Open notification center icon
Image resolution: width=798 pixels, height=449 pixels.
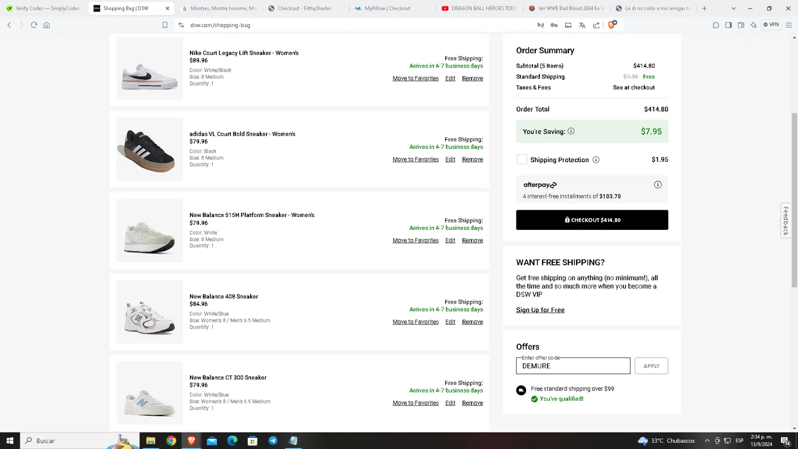tap(785, 440)
